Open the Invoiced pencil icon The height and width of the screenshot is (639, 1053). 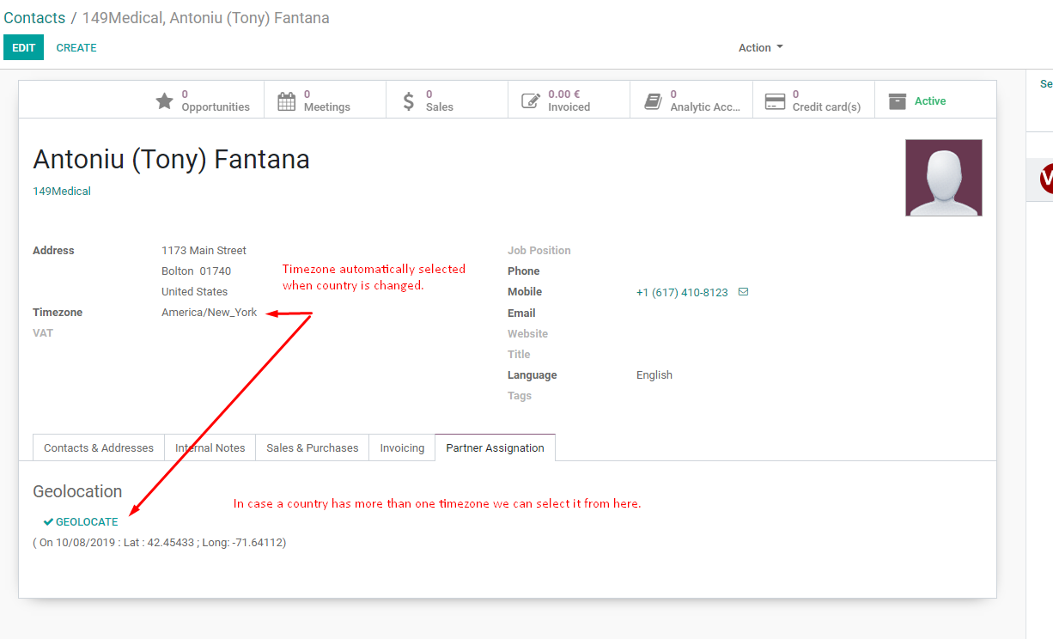531,101
